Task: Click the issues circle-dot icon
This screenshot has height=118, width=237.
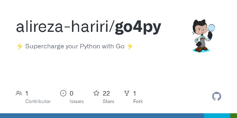Action: [63, 93]
